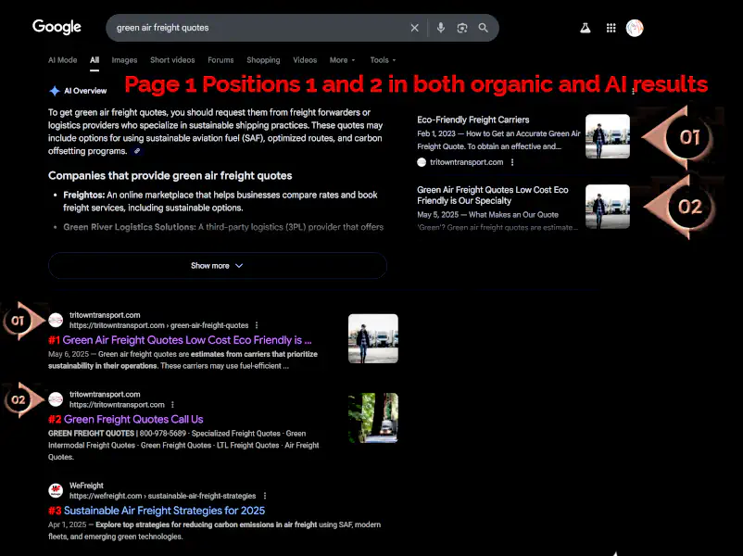Start a voice search with the microphone

(441, 28)
